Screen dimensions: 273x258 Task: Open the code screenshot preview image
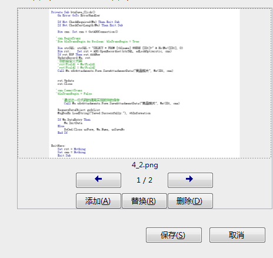[x=144, y=83]
